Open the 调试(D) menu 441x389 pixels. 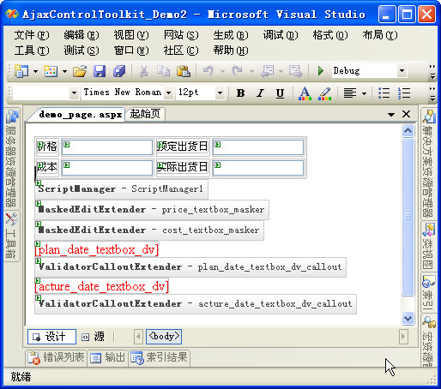(281, 35)
